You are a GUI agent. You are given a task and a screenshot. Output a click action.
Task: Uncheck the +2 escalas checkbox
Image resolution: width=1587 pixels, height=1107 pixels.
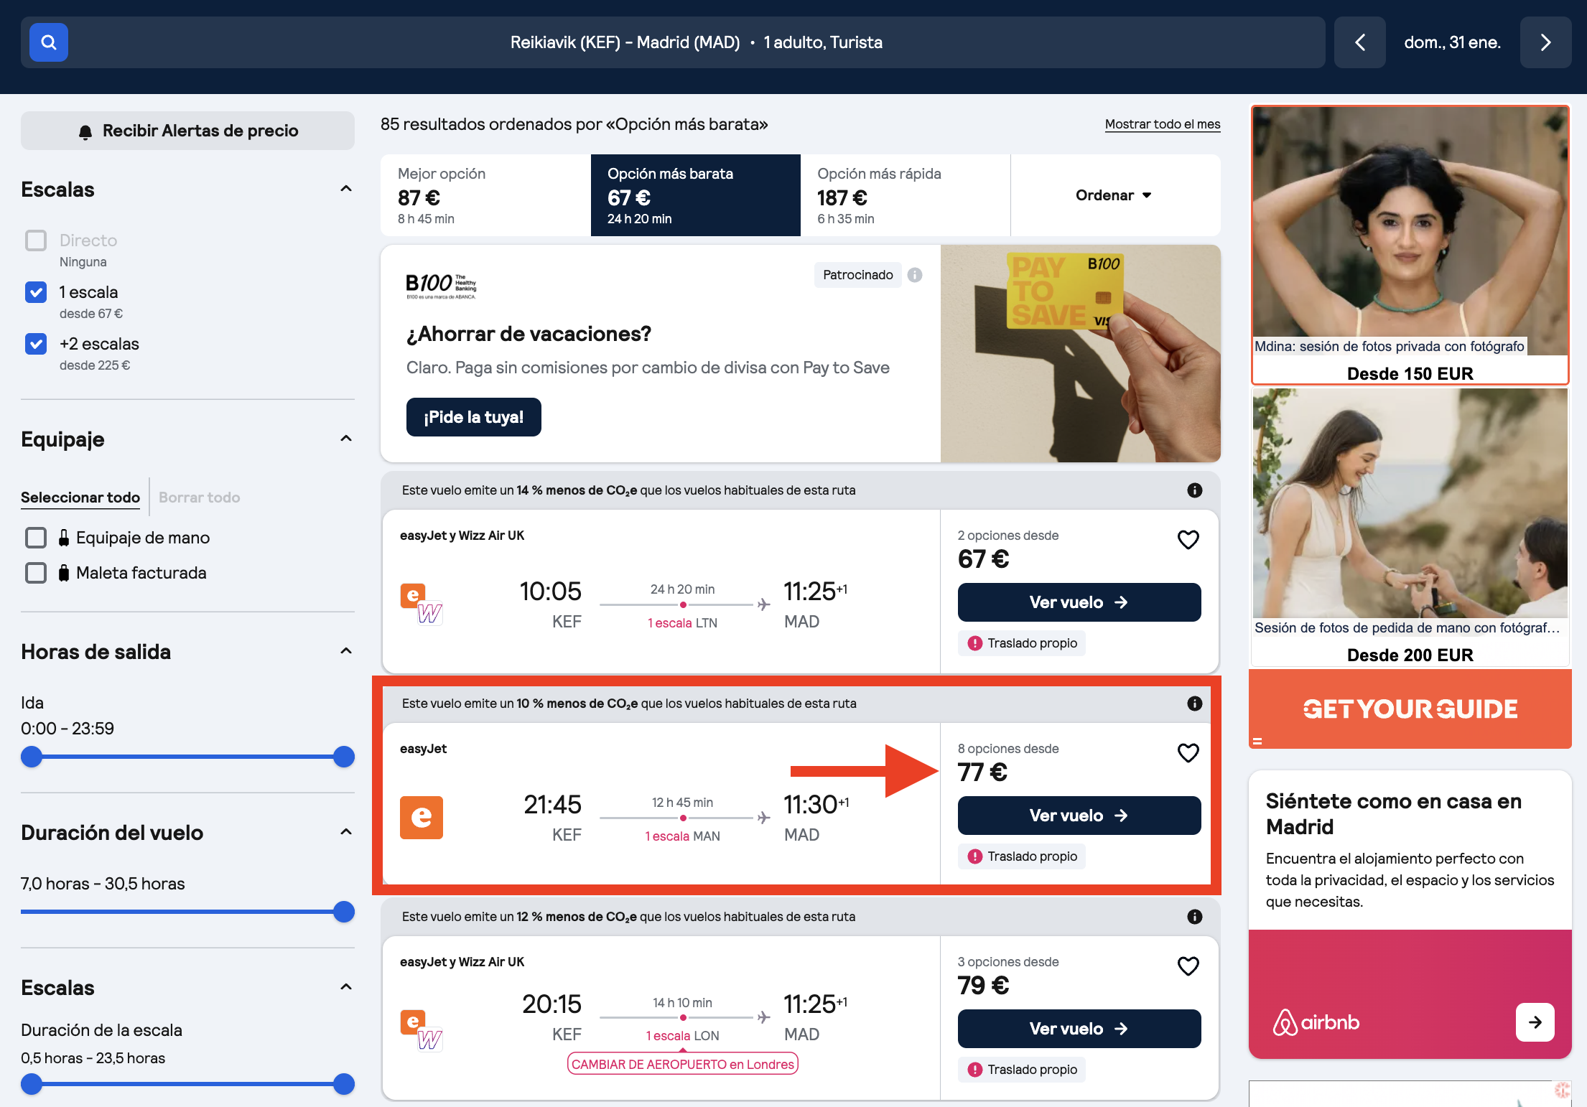36,344
